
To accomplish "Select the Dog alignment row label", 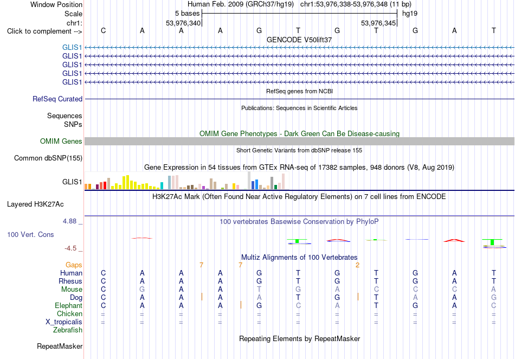I will click(x=76, y=298).
